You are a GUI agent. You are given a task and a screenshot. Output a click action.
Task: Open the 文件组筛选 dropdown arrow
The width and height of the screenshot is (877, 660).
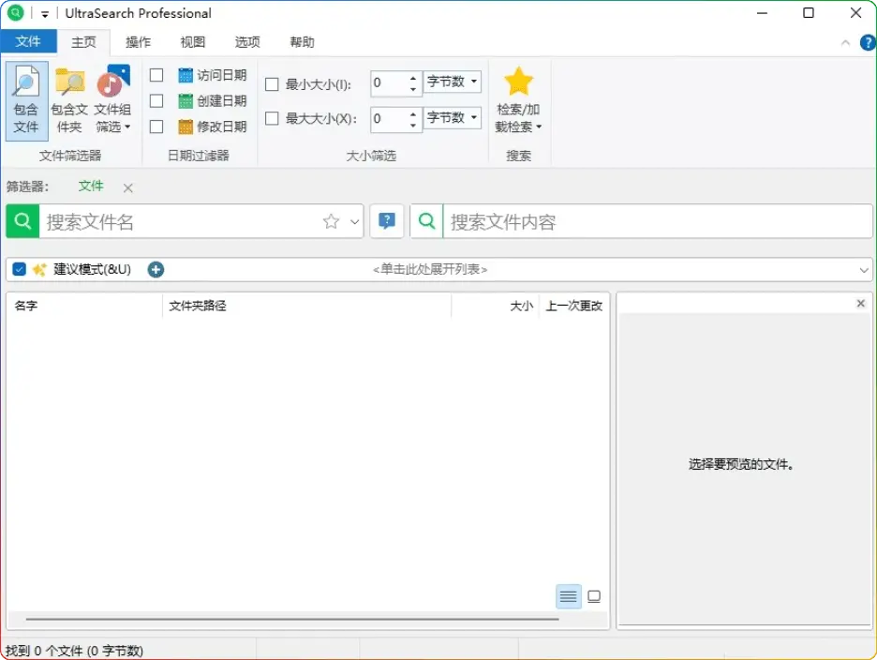click(x=127, y=127)
